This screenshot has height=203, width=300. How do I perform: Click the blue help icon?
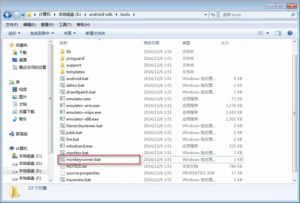coord(290,33)
